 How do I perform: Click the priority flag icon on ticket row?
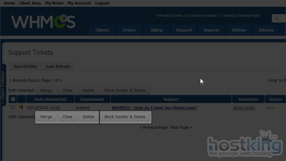click(x=21, y=108)
